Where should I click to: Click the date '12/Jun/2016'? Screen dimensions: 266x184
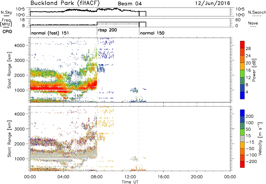click(212, 3)
